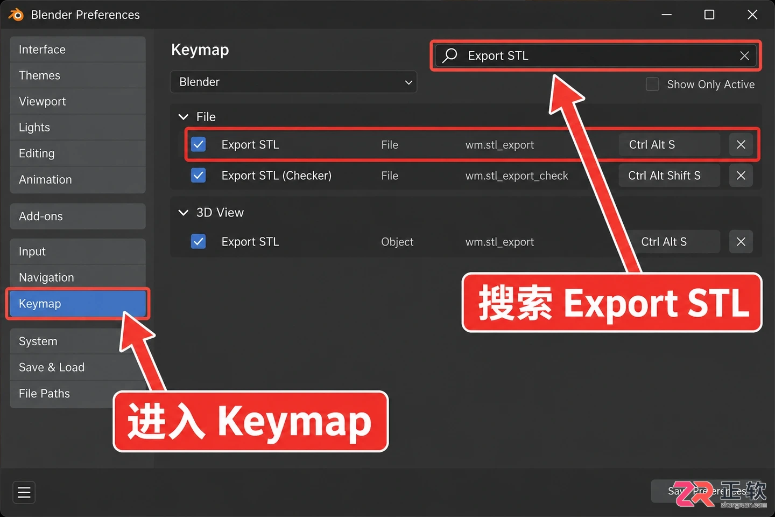This screenshot has height=517, width=775.
Task: Open the Animation tab
Action: coord(77,179)
